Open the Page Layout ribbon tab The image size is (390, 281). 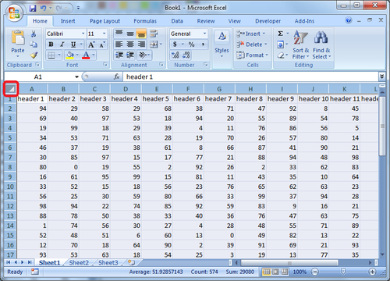(x=105, y=21)
